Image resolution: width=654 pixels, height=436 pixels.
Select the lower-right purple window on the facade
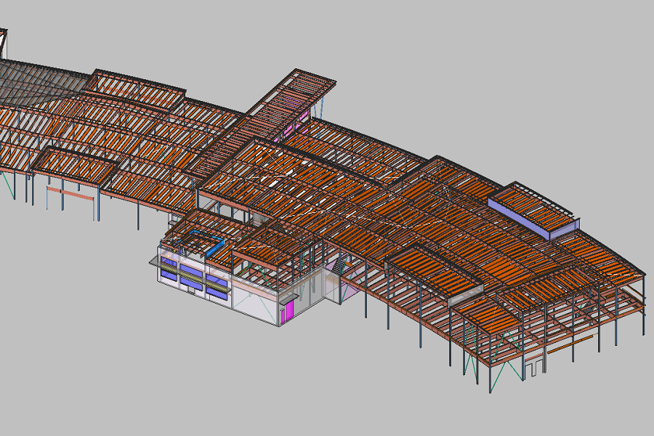tap(217, 291)
